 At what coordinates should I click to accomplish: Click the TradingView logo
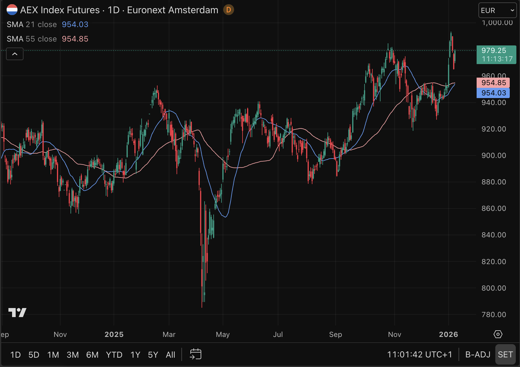click(x=17, y=313)
